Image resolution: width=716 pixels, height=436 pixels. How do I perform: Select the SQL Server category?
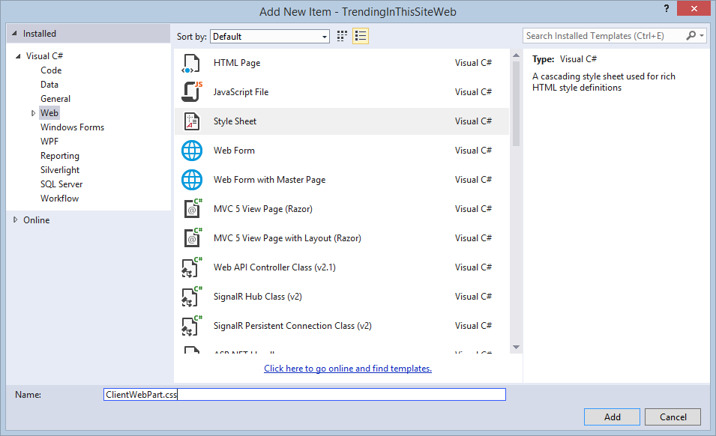click(61, 184)
